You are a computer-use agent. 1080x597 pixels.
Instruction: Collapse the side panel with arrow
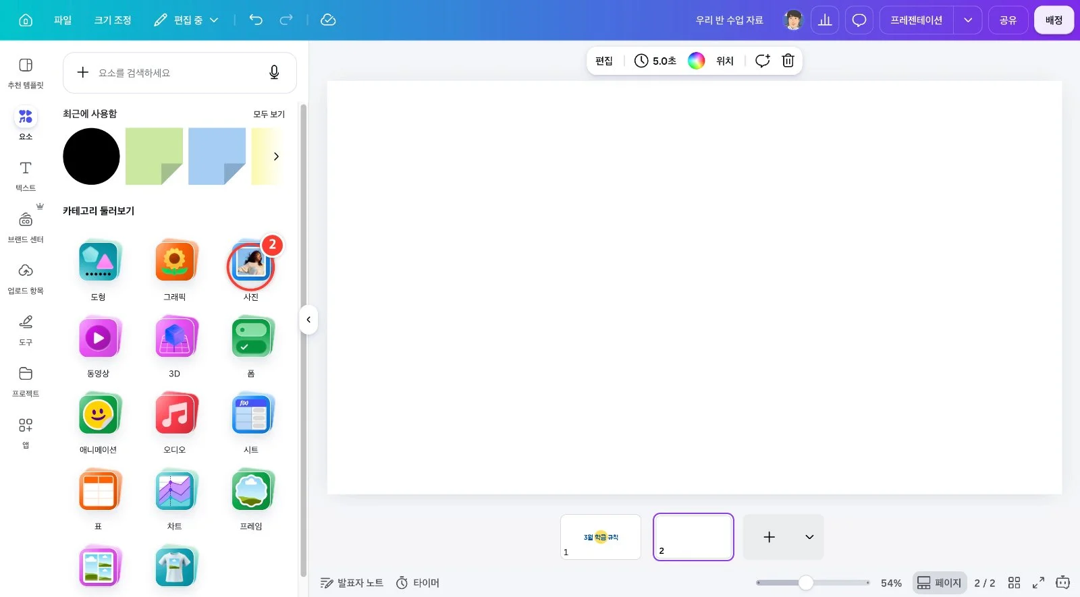(x=308, y=320)
